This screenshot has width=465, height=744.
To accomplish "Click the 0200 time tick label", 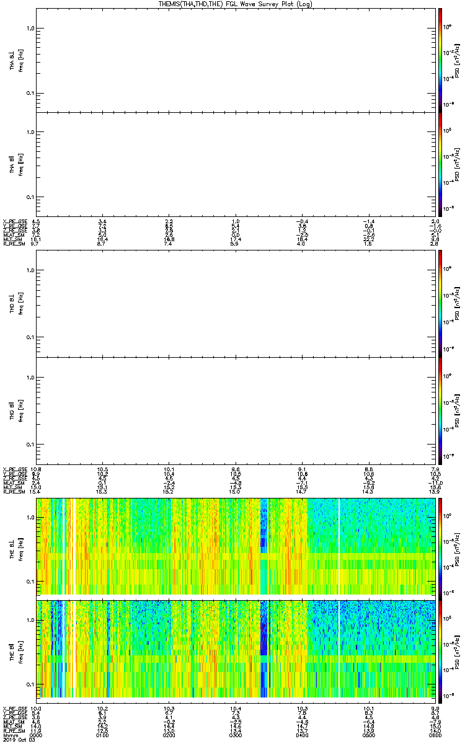I will click(169, 735).
